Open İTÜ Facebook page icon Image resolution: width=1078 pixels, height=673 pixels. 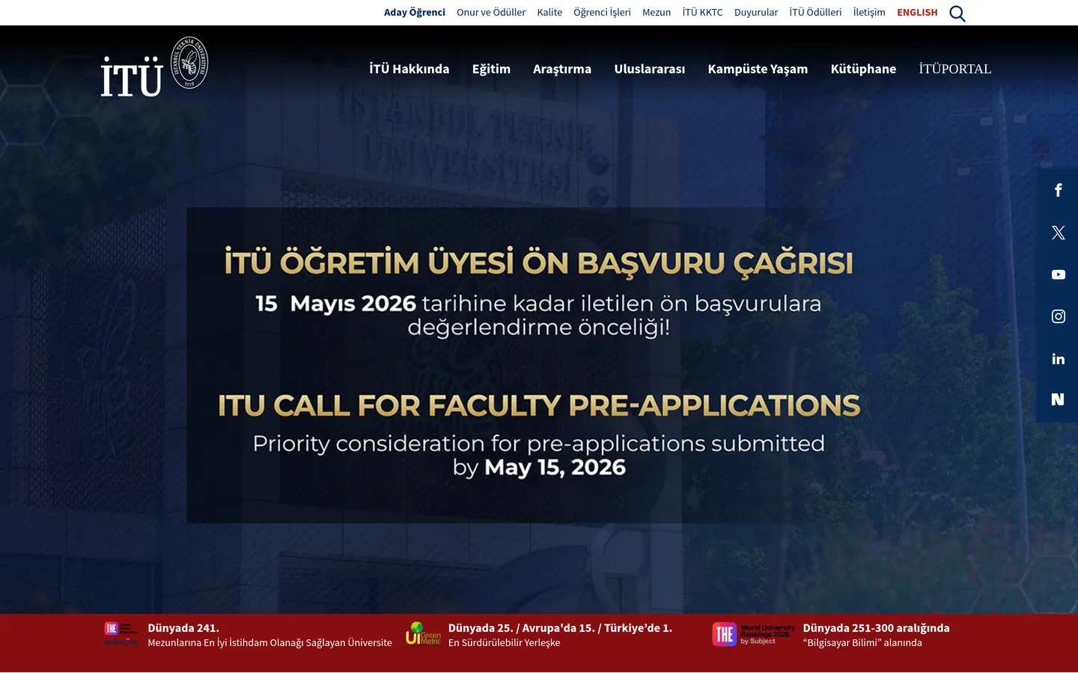pyautogui.click(x=1058, y=190)
